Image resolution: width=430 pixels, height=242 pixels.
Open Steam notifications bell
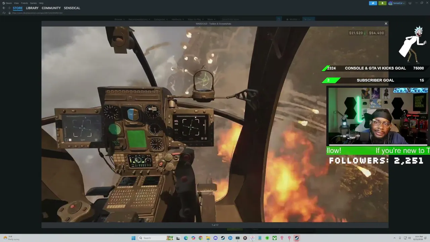tap(382, 3)
